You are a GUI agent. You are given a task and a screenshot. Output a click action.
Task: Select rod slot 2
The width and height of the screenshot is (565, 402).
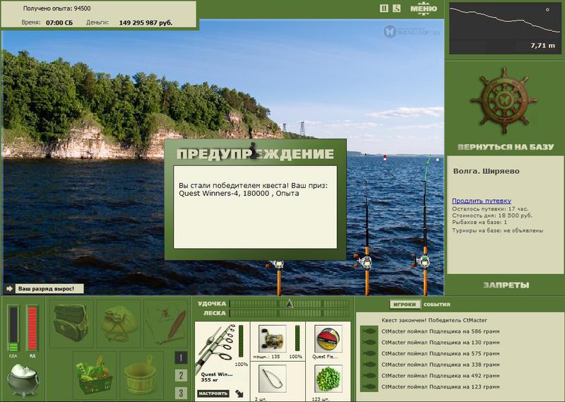pos(181,375)
